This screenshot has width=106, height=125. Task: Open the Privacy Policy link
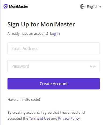pyautogui.click(x=69, y=119)
